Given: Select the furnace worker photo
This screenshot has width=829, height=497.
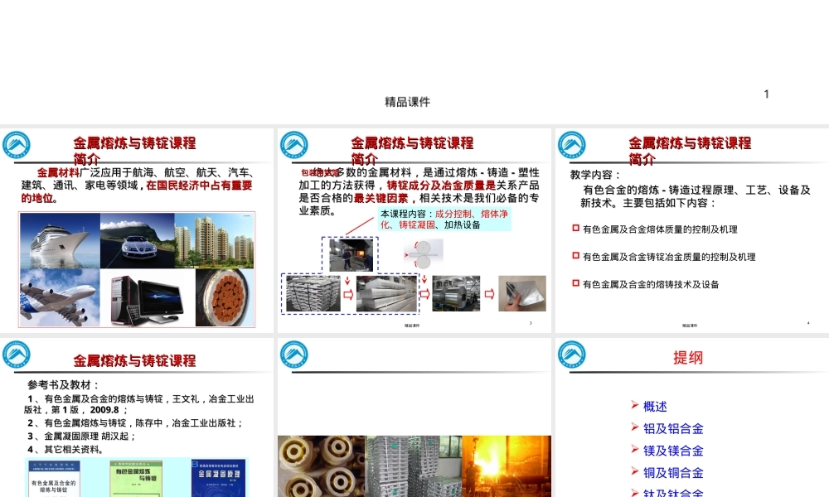Looking at the screenshot, I should tap(351, 255).
